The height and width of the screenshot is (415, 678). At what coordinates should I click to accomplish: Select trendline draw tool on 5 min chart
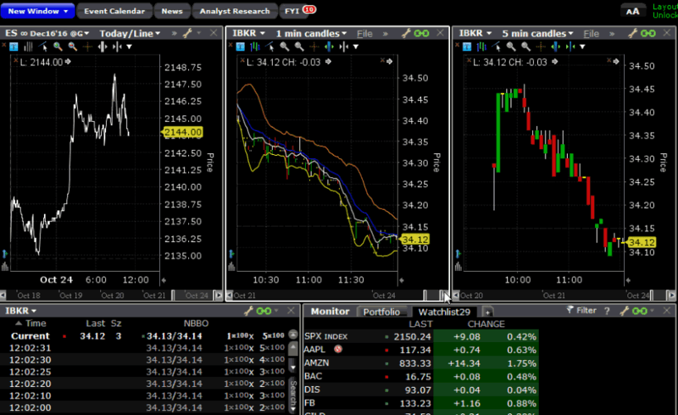(496, 47)
